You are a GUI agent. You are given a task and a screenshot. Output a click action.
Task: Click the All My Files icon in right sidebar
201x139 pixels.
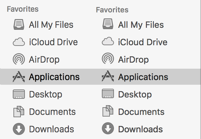[x=108, y=24]
